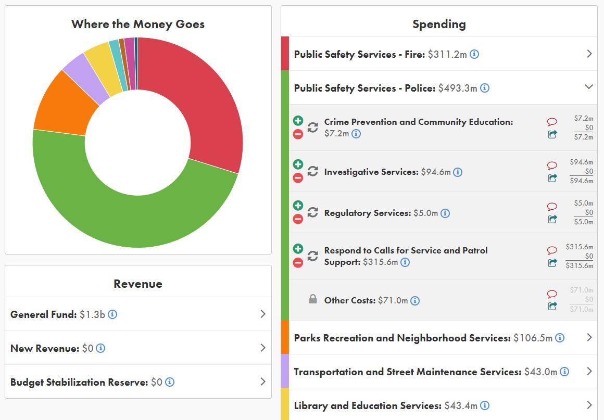Open Parks Recreation and Neighborhood Services category
Viewport: 604px width, 420px height.
click(589, 337)
